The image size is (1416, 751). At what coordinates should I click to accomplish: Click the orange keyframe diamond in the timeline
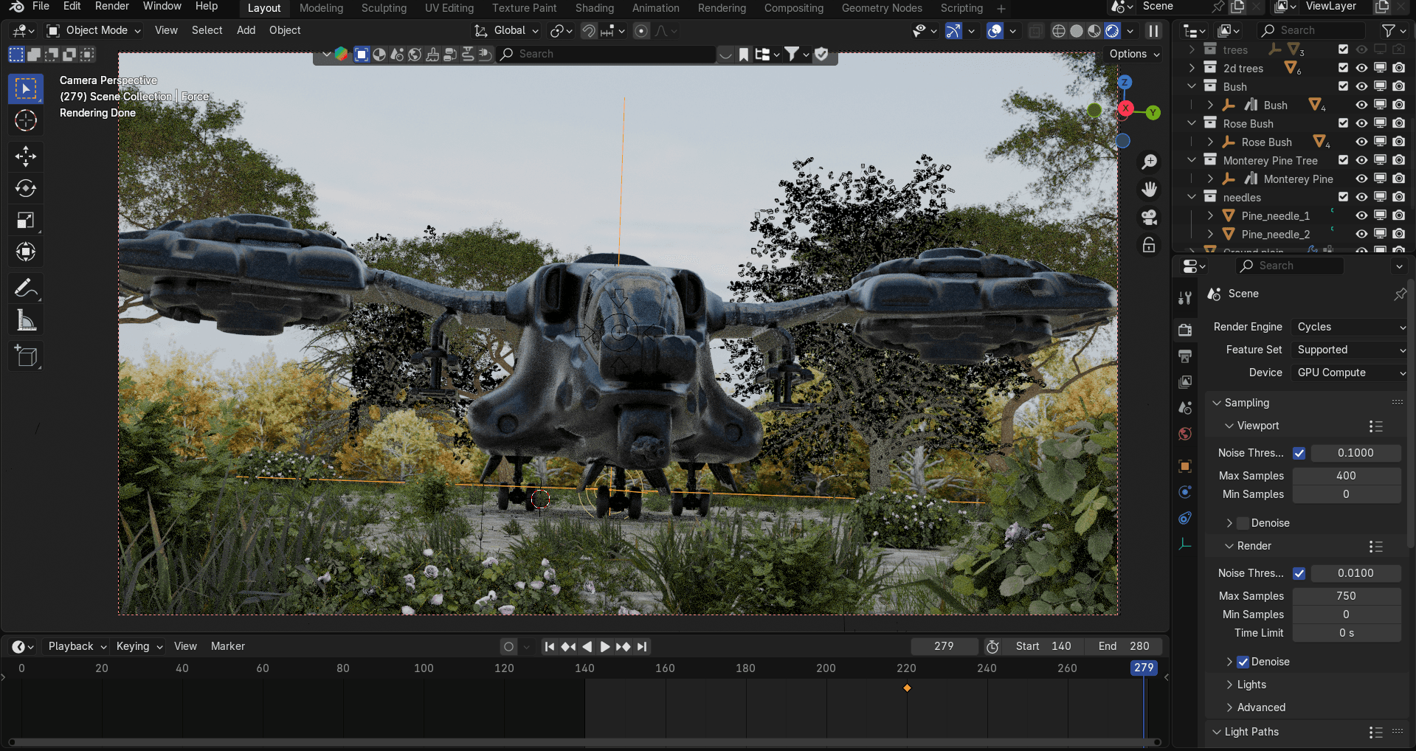[907, 688]
